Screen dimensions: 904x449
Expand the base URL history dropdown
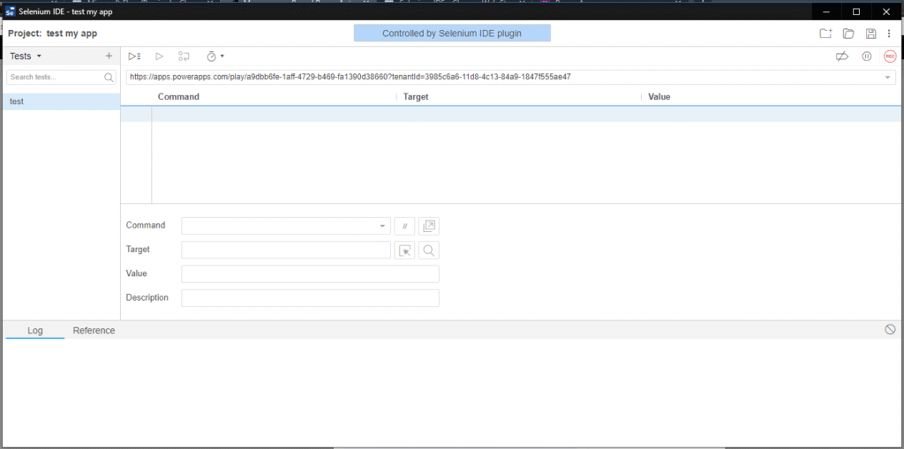click(888, 78)
